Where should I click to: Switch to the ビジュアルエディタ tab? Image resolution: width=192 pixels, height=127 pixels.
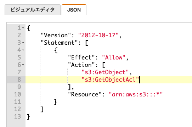(x=33, y=10)
